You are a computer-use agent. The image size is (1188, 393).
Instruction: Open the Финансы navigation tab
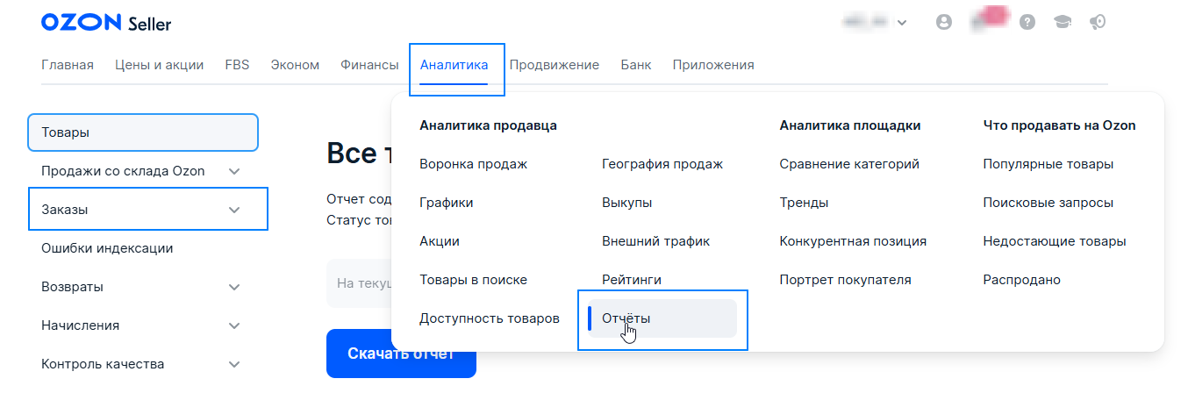click(x=369, y=65)
